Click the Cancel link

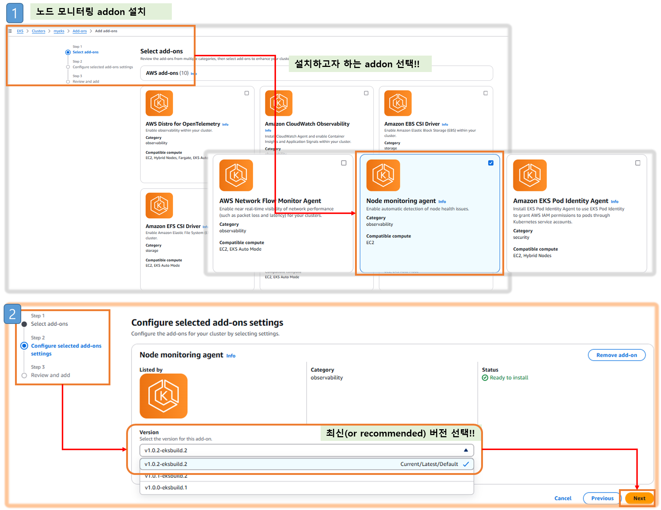(x=563, y=498)
